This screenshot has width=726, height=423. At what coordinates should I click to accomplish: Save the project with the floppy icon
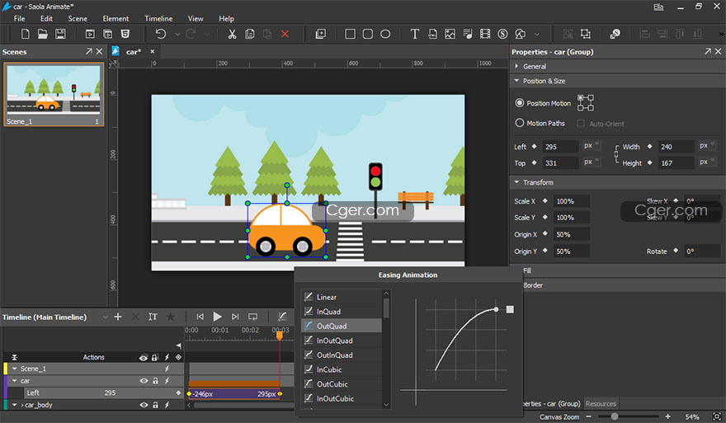[60, 34]
